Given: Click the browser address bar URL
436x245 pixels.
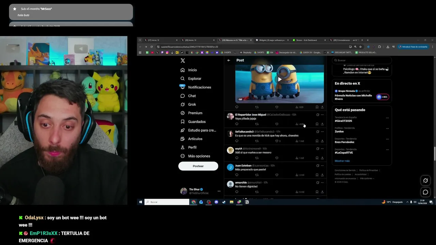Looking at the screenshot, I should [189, 47].
